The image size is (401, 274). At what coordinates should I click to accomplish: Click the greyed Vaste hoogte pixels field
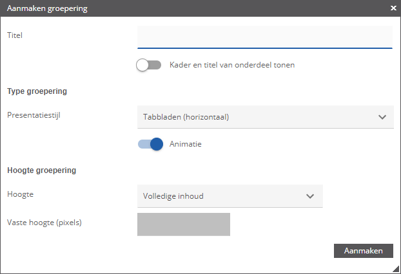coord(184,224)
